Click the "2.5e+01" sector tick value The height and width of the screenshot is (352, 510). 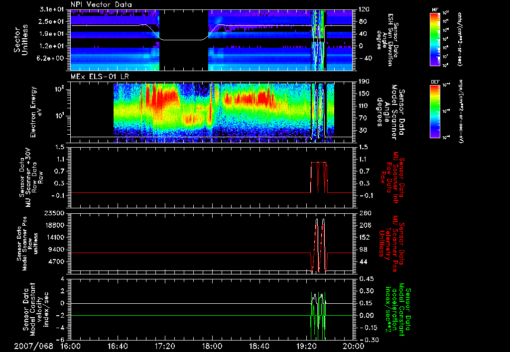click(x=52, y=21)
